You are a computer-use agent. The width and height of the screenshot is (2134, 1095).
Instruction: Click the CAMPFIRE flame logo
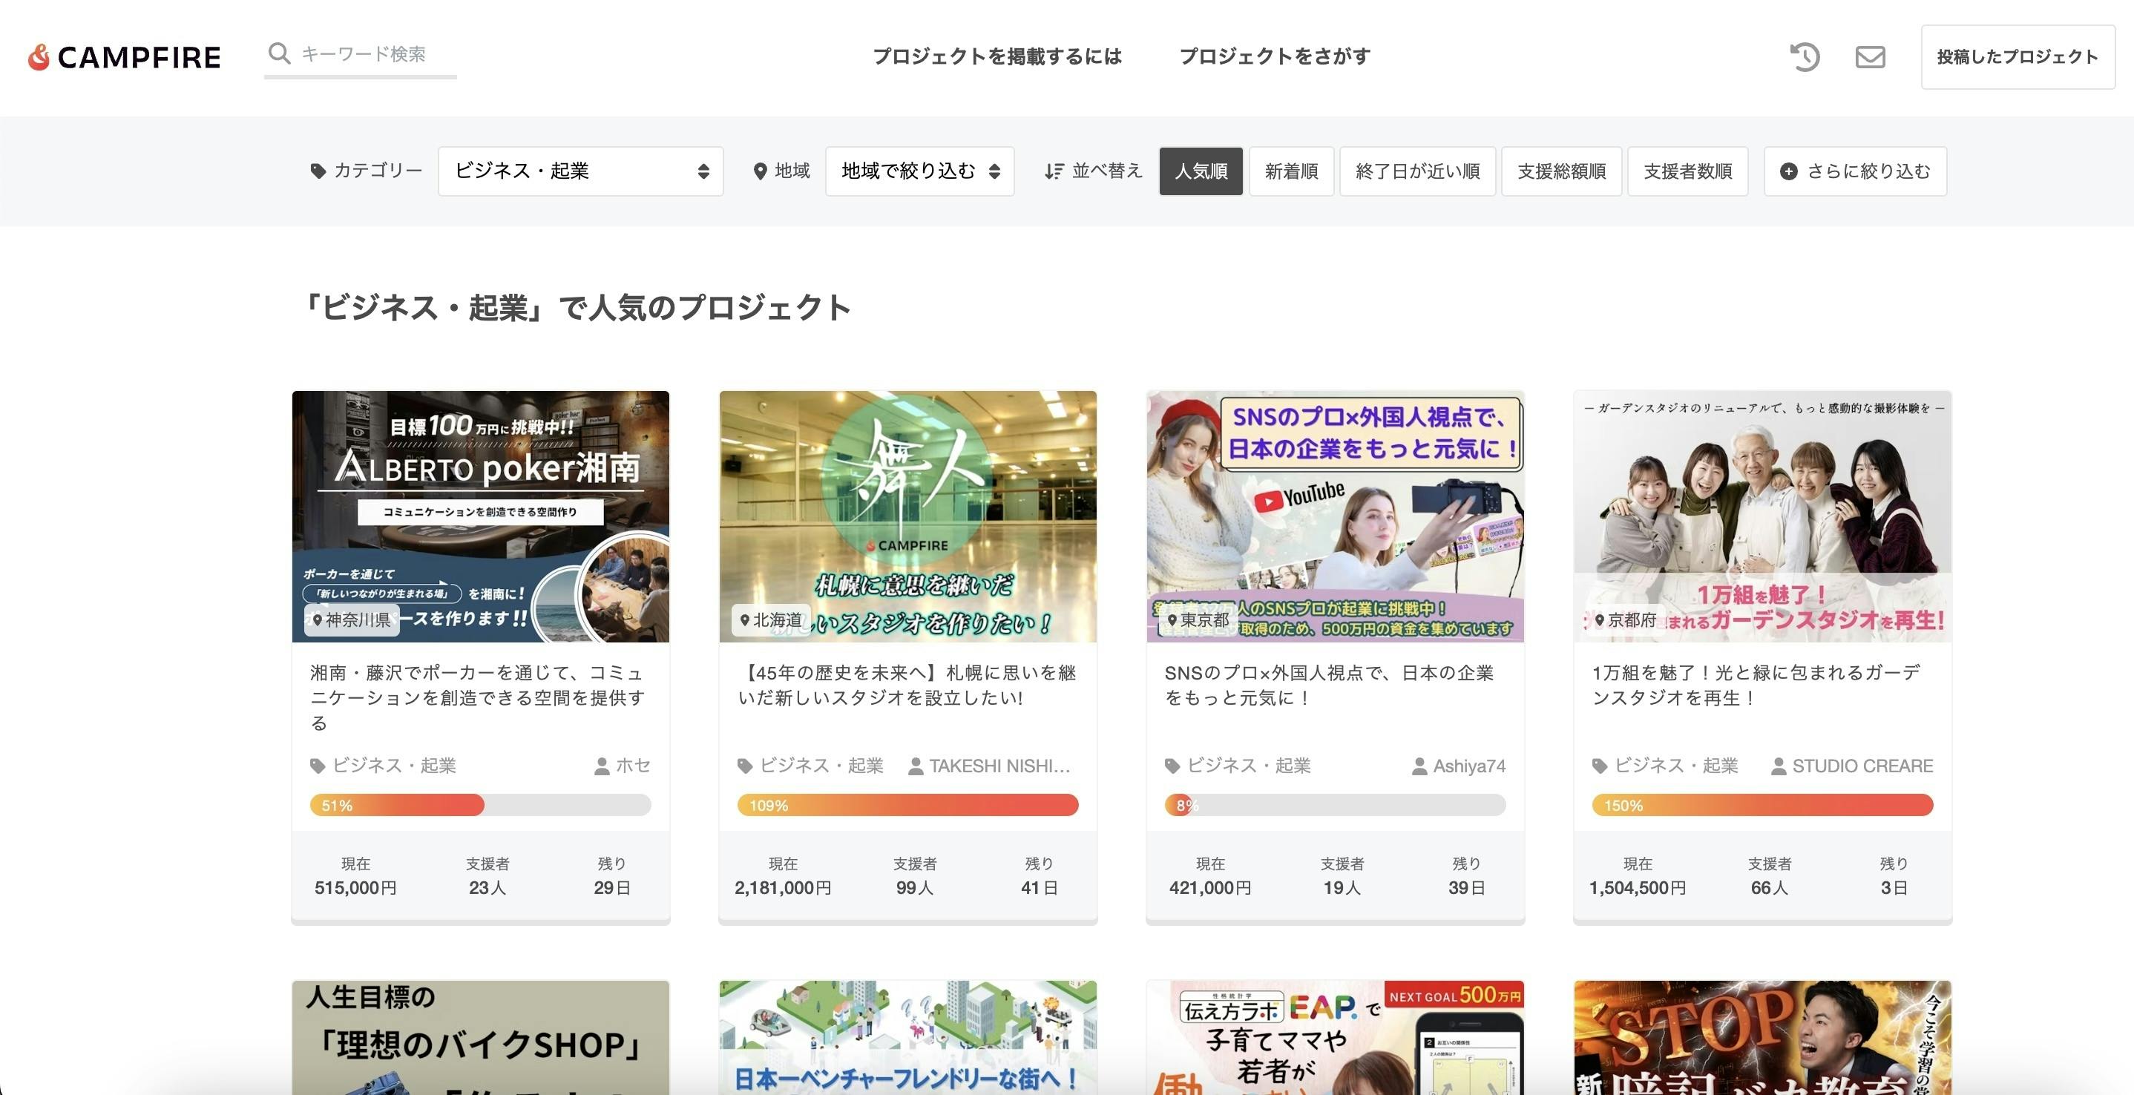point(39,57)
